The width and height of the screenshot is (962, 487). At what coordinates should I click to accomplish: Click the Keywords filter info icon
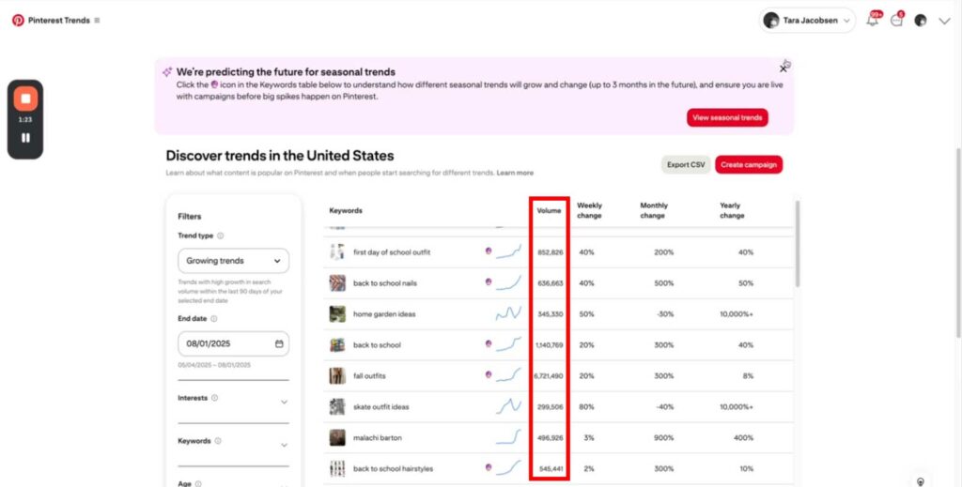coord(218,441)
